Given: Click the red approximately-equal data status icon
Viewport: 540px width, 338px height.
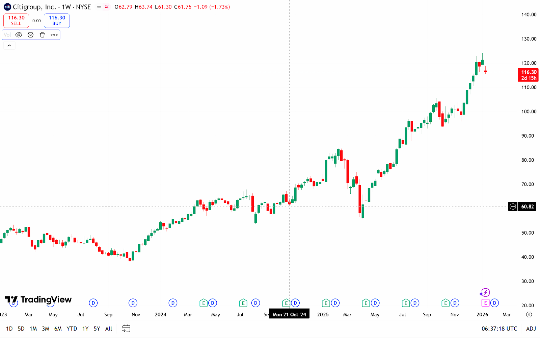Looking at the screenshot, I should pos(107,7).
